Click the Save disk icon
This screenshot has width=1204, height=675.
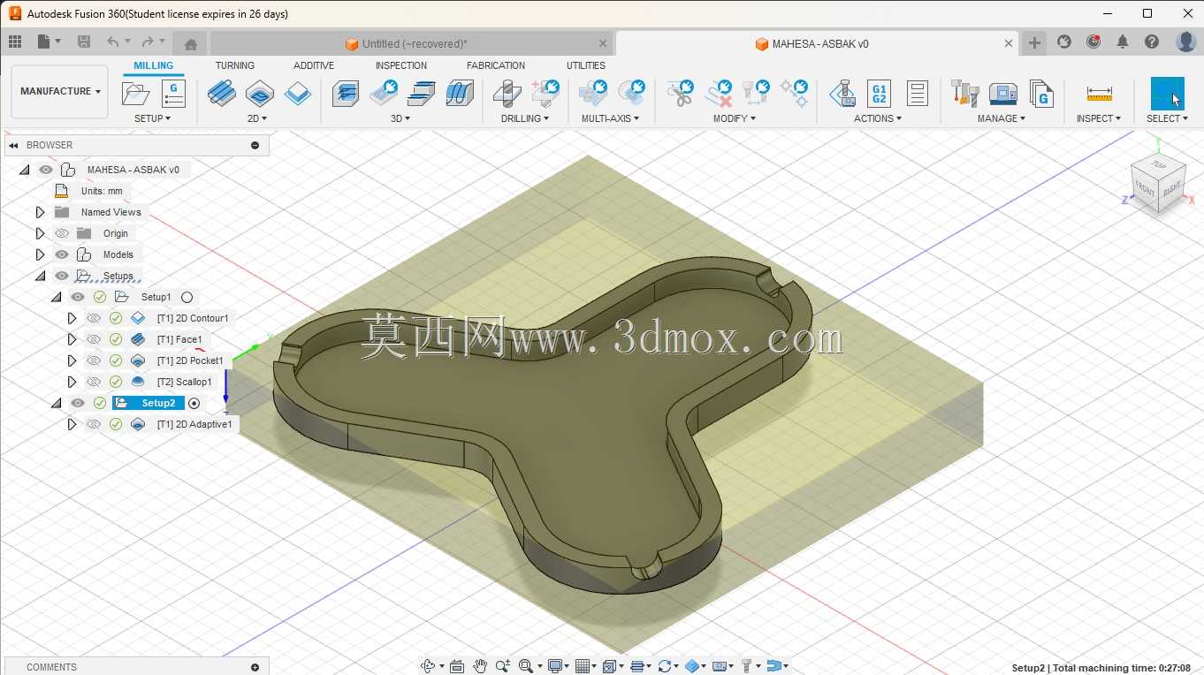(x=84, y=42)
